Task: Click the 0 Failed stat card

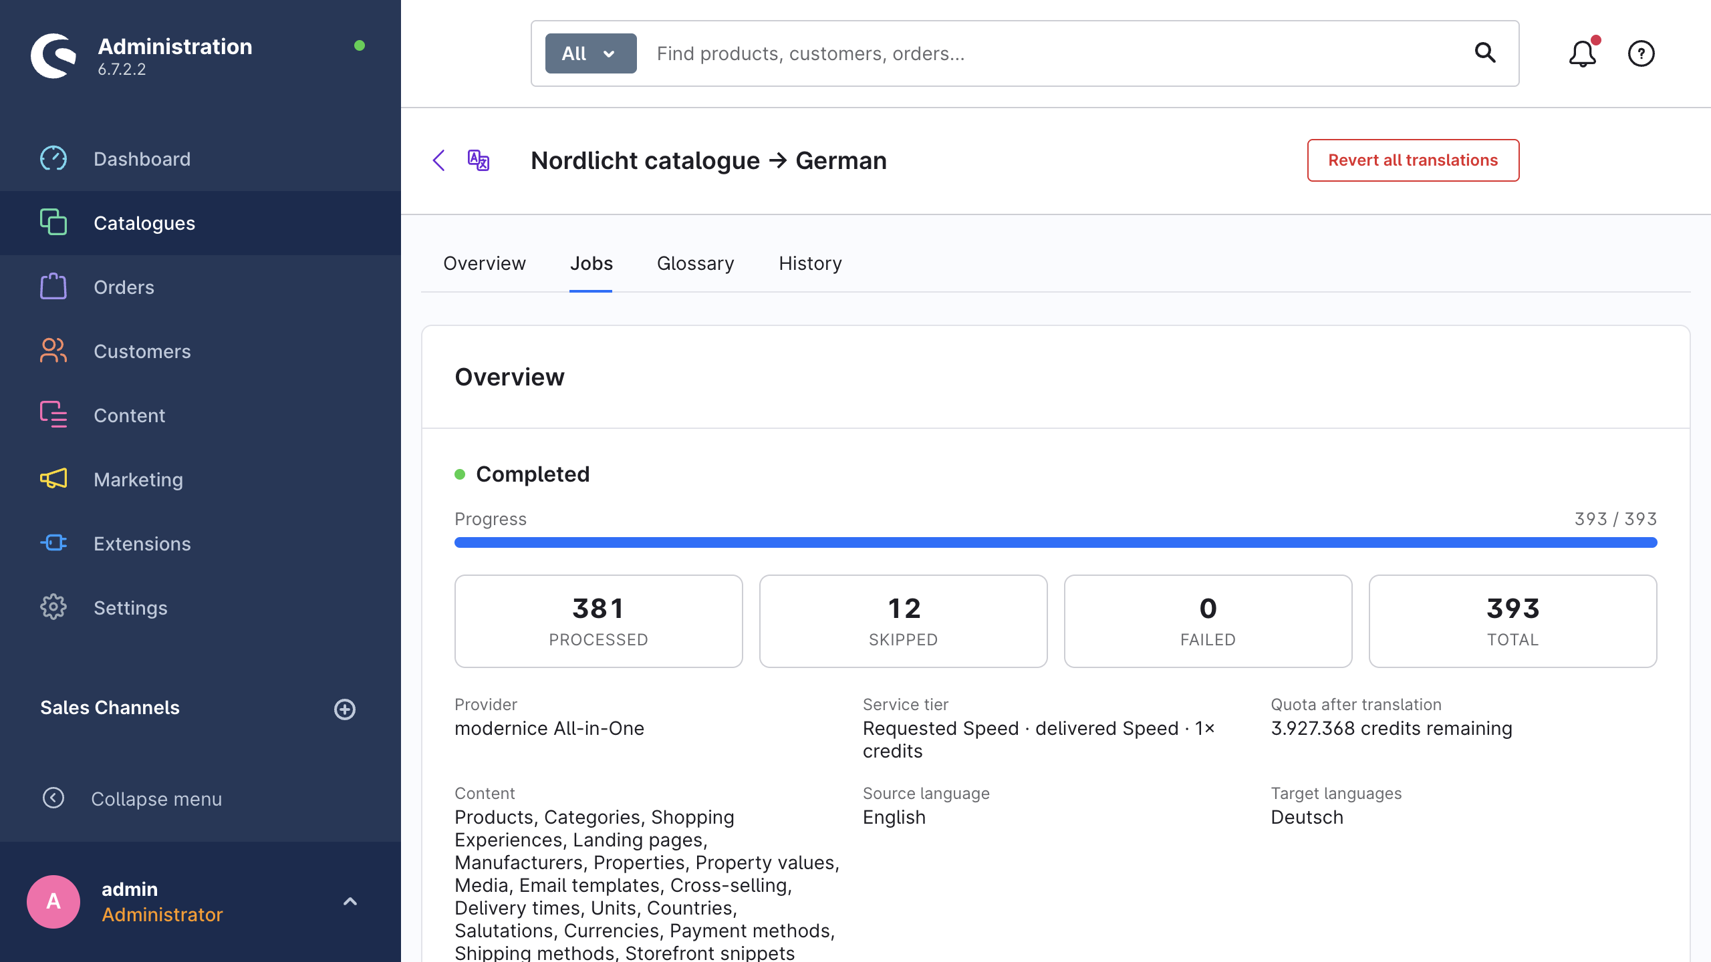Action: (x=1208, y=621)
